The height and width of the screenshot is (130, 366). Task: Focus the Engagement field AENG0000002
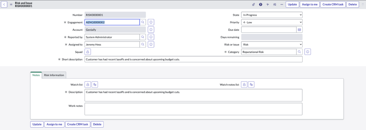pyautogui.click(x=112, y=22)
